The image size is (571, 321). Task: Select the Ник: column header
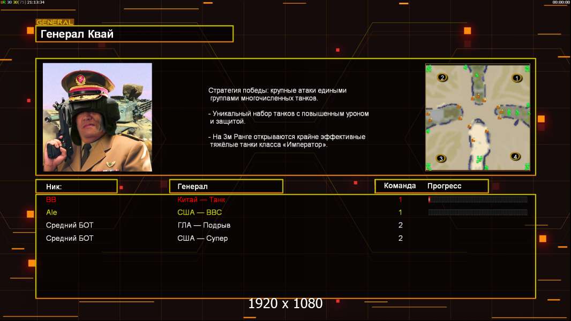tap(77, 187)
